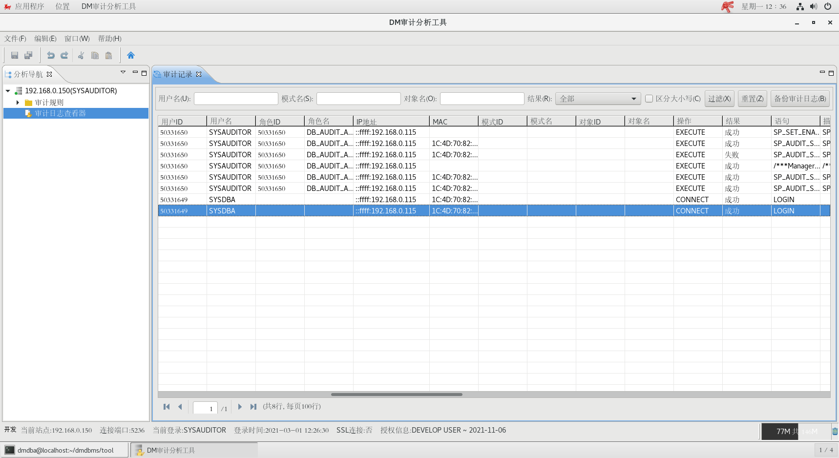
Task: Click the garbage collector trash icon
Action: 835,432
